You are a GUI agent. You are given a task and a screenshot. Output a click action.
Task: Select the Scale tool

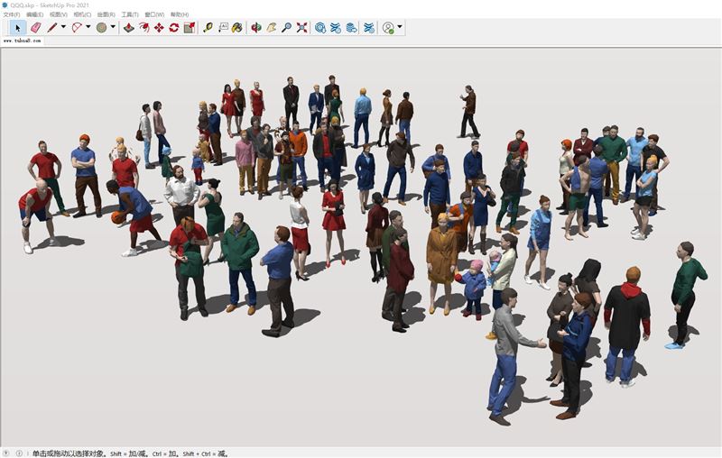pos(190,28)
